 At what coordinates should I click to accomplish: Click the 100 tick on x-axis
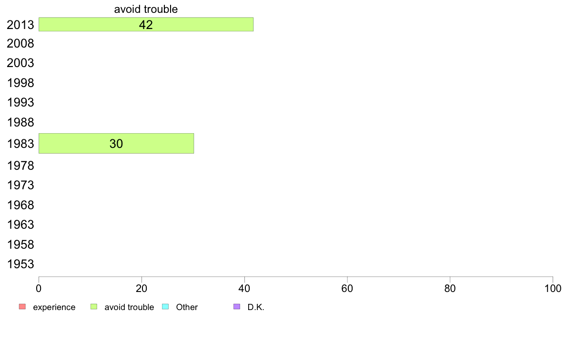tap(553, 288)
